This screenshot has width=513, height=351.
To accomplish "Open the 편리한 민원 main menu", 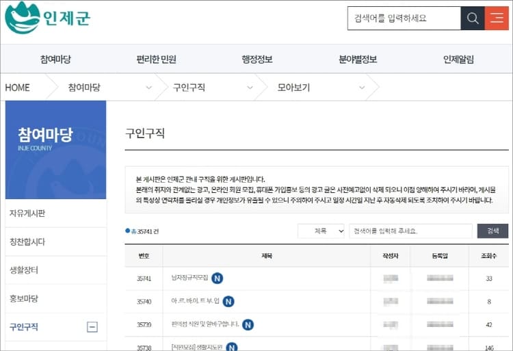I will click(x=157, y=60).
